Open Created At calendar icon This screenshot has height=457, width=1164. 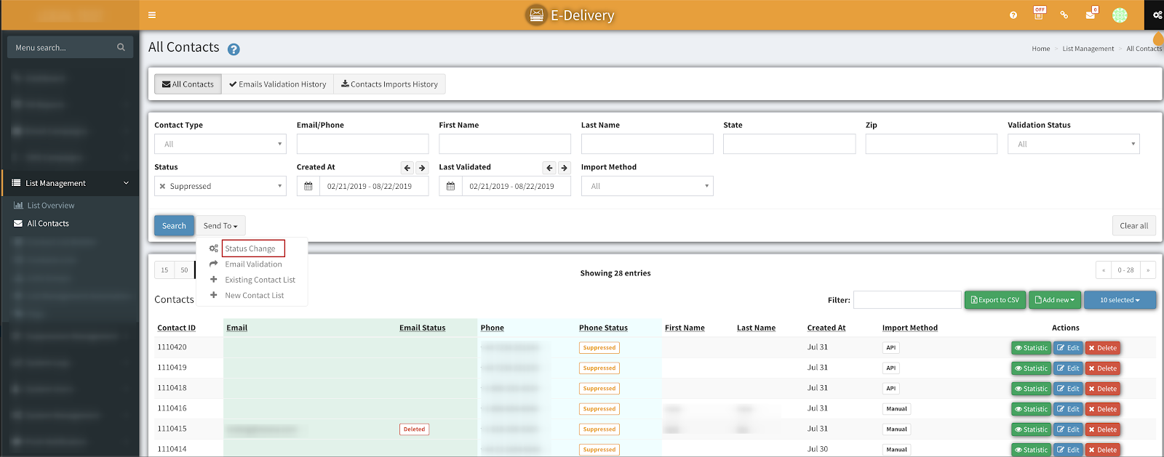click(x=308, y=186)
